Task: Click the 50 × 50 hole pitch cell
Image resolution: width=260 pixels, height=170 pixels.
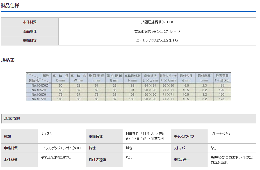Action: [168, 86]
